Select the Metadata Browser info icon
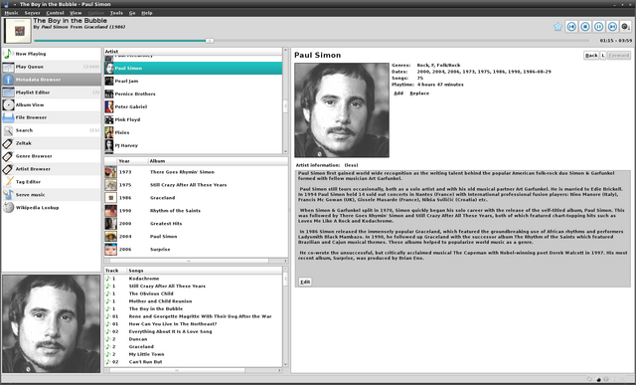The image size is (636, 385). point(8,80)
